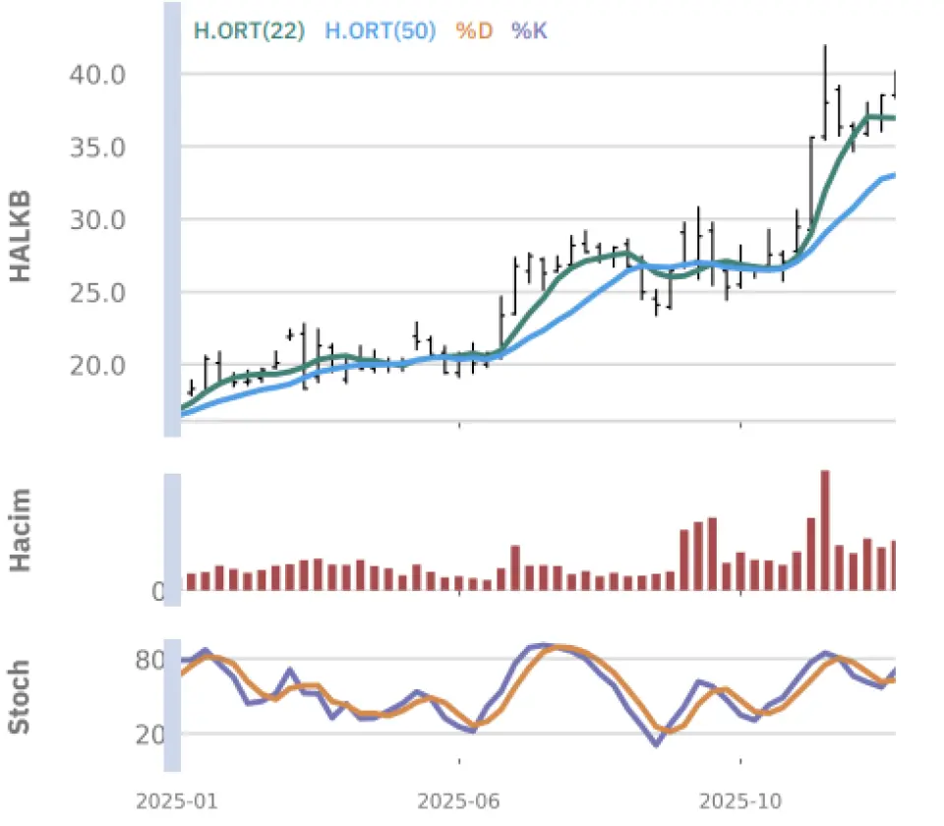Click the 0 label on Hacim axis
Image resolution: width=944 pixels, height=826 pixels.
[x=157, y=591]
